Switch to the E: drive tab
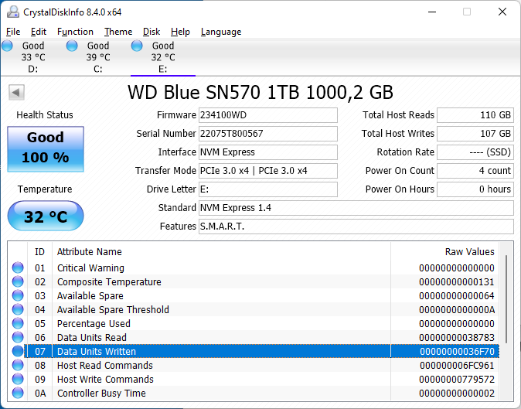Viewport: 521px width, 409px height. pos(162,57)
